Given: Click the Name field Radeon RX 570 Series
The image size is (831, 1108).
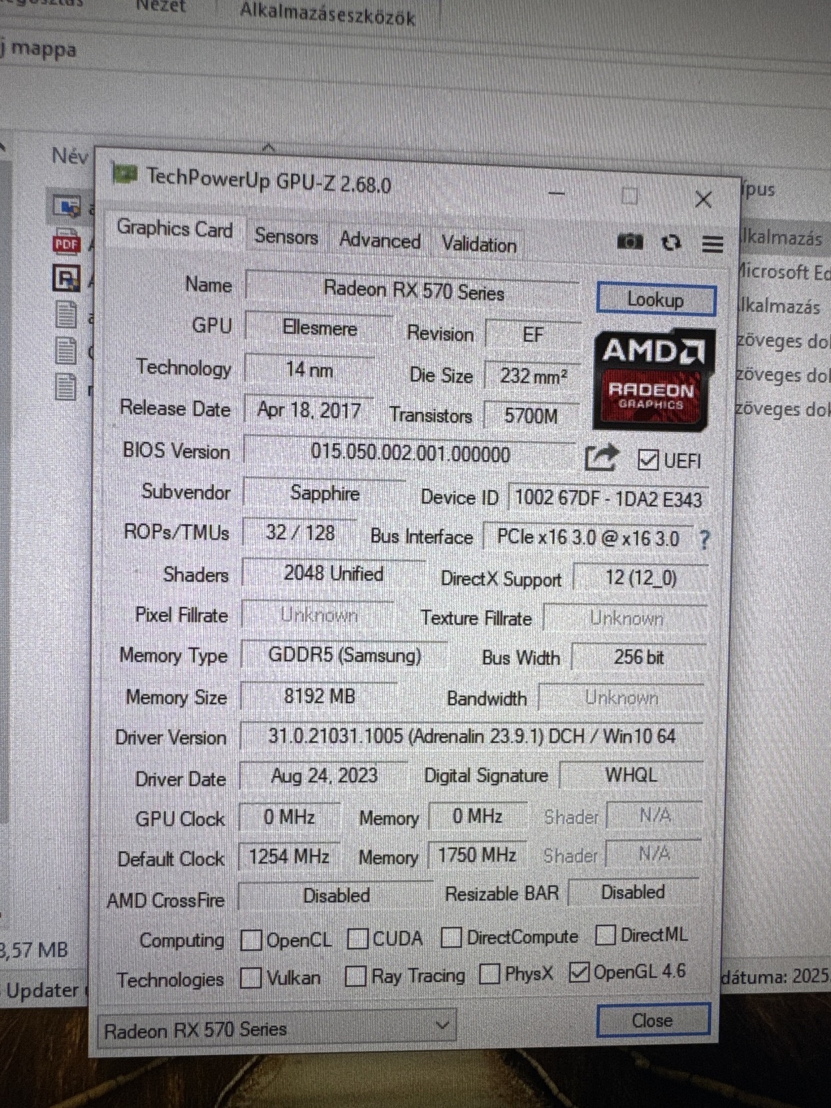Looking at the screenshot, I should click(414, 291).
